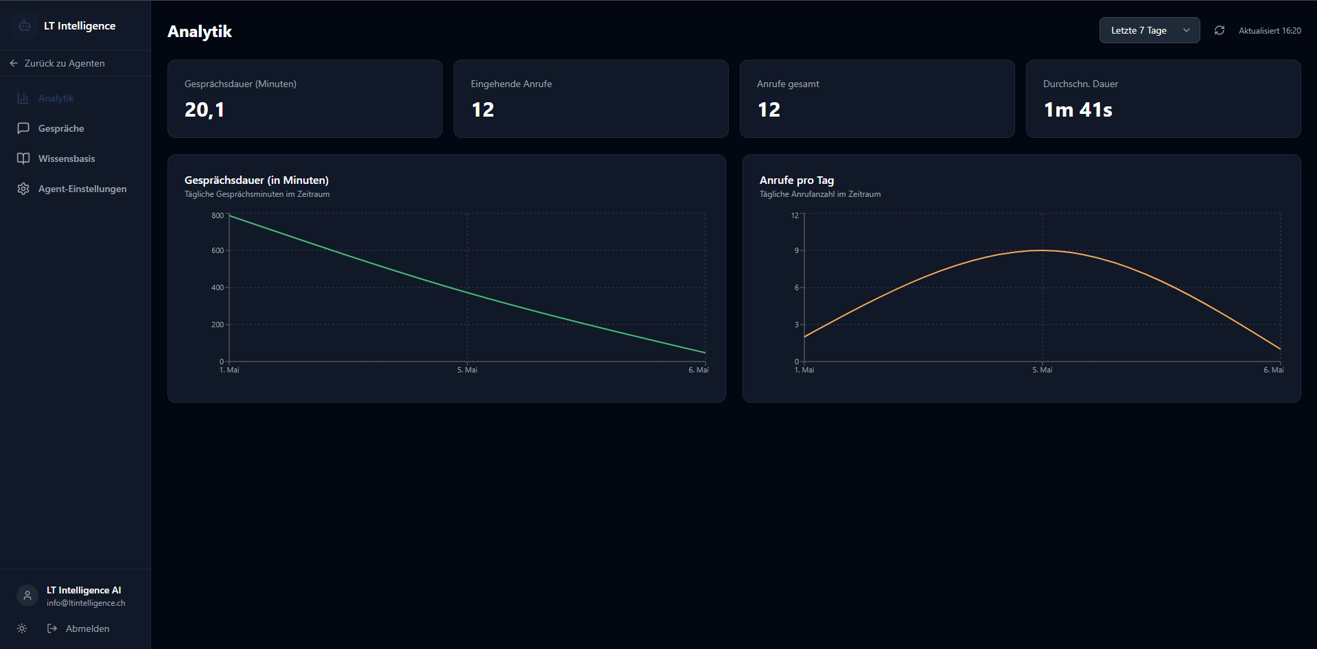Click the 1m 41s value
The height and width of the screenshot is (649, 1317).
1078,110
